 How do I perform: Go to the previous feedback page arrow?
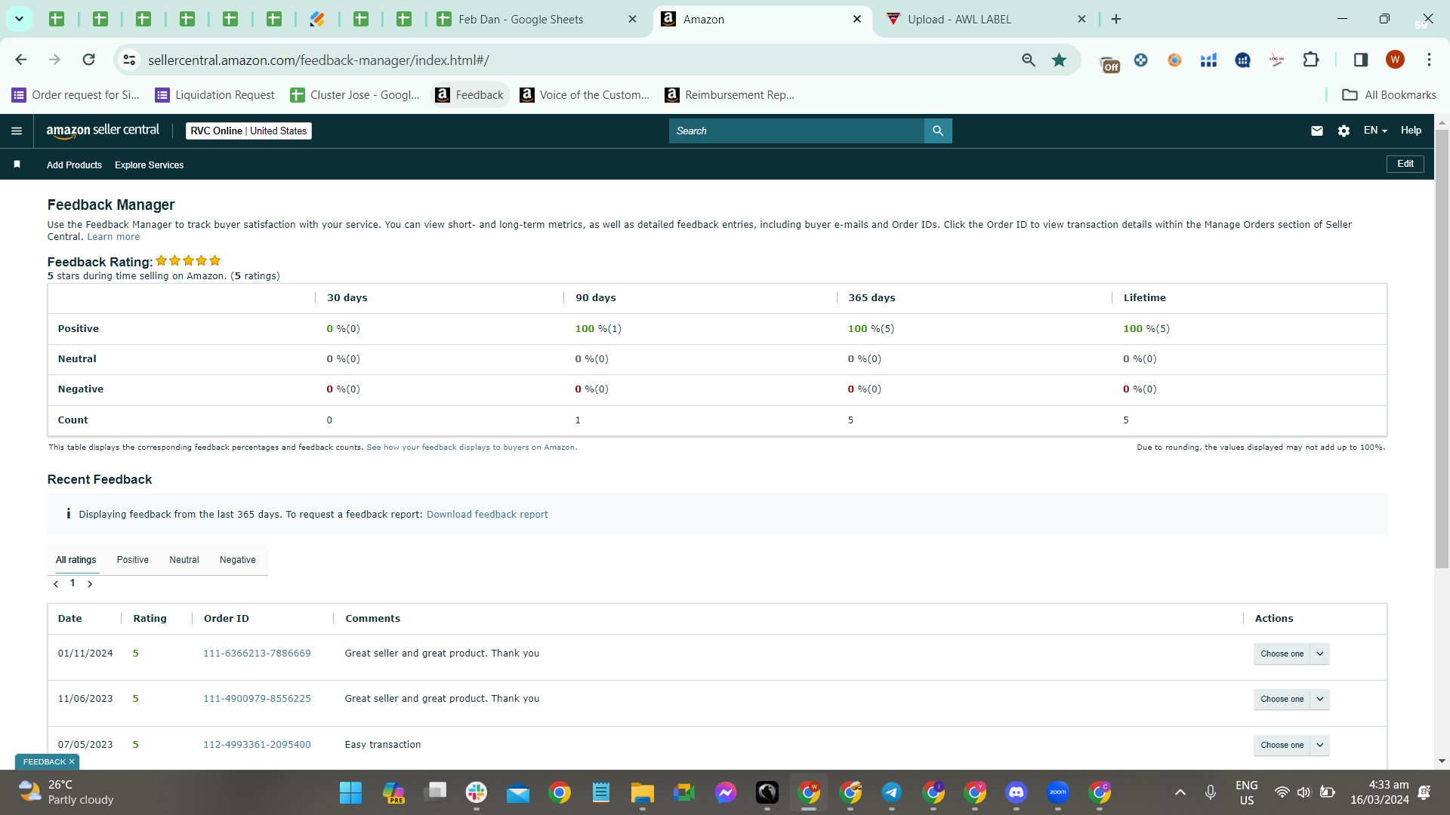56,584
